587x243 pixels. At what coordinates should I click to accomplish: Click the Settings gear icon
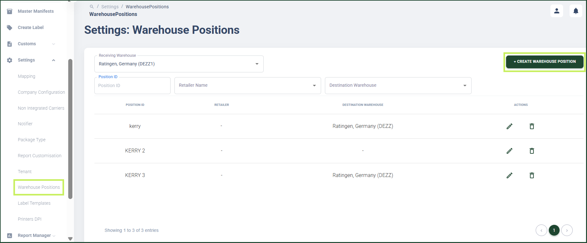[10, 60]
